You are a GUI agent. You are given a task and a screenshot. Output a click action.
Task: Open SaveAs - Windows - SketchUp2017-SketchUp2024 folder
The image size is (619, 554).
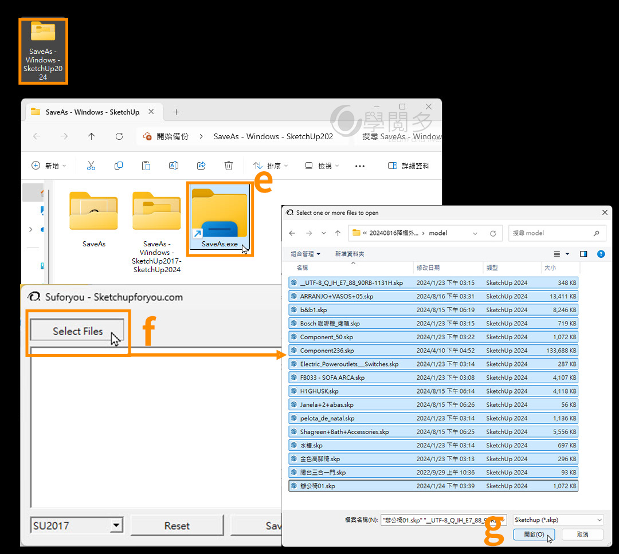156,232
